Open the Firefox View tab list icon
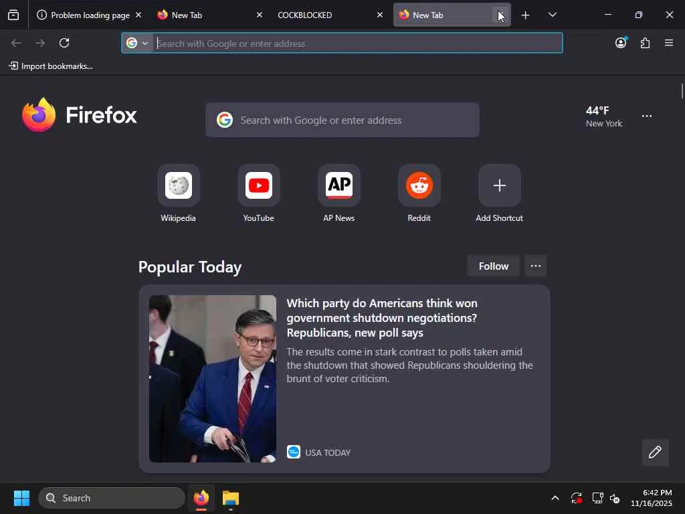The width and height of the screenshot is (685, 514). click(x=13, y=15)
